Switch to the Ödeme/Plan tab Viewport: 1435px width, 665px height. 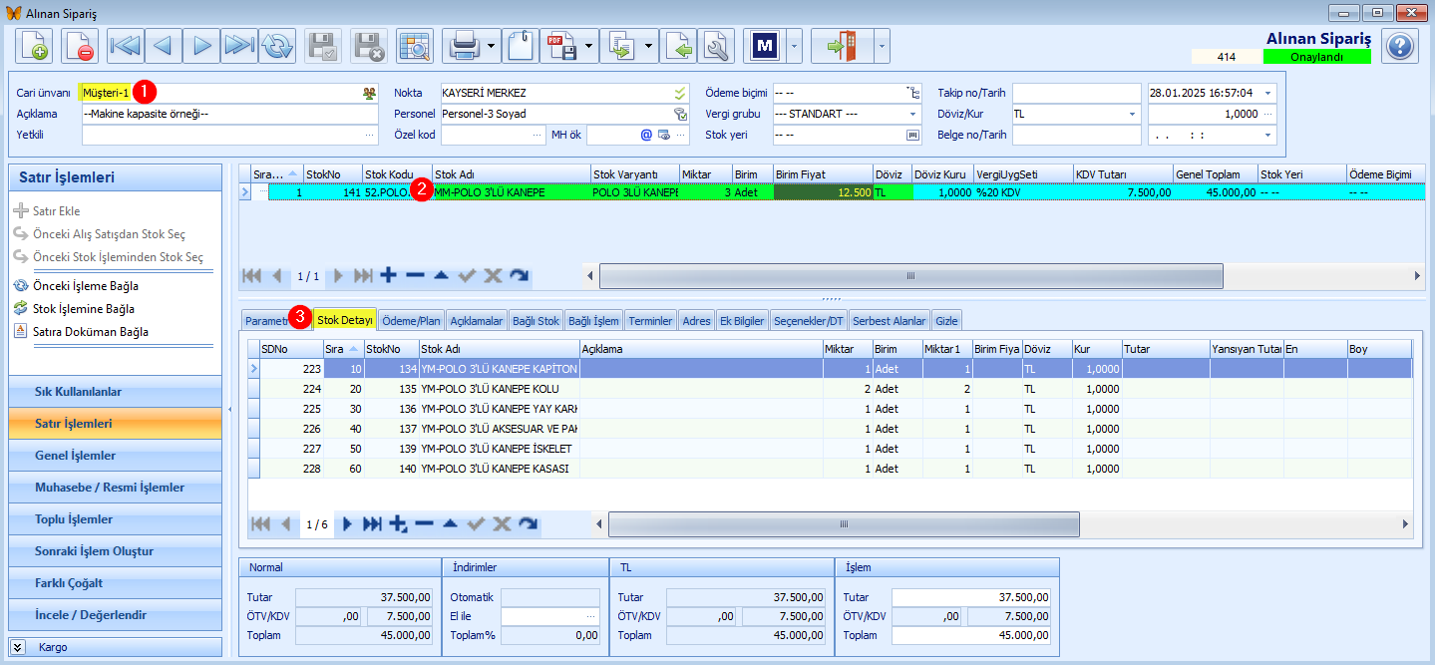(x=412, y=321)
